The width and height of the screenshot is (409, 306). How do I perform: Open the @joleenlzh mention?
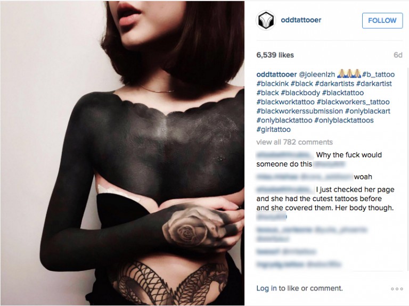[x=317, y=75]
